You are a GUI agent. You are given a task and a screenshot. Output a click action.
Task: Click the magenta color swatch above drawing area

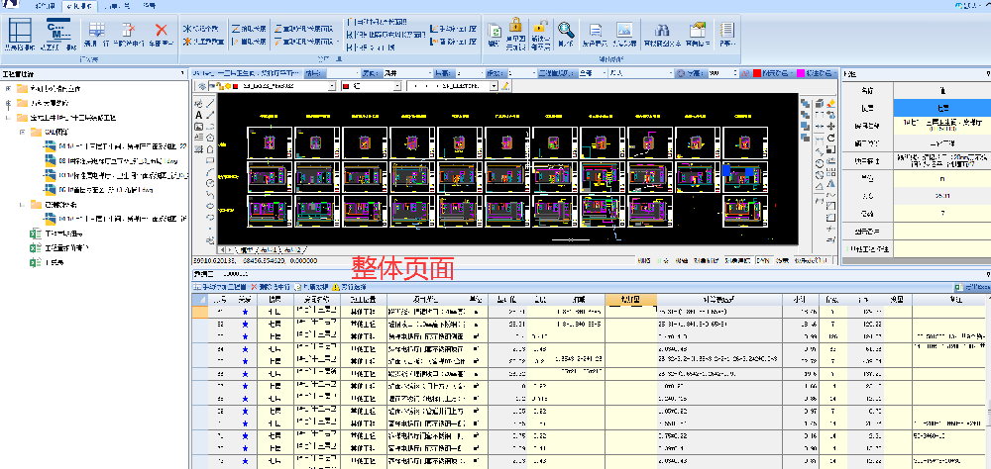pos(801,73)
